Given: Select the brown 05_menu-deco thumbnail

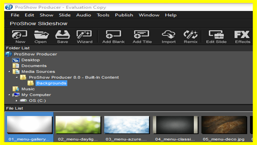Looking at the screenshot, I should point(224,125).
